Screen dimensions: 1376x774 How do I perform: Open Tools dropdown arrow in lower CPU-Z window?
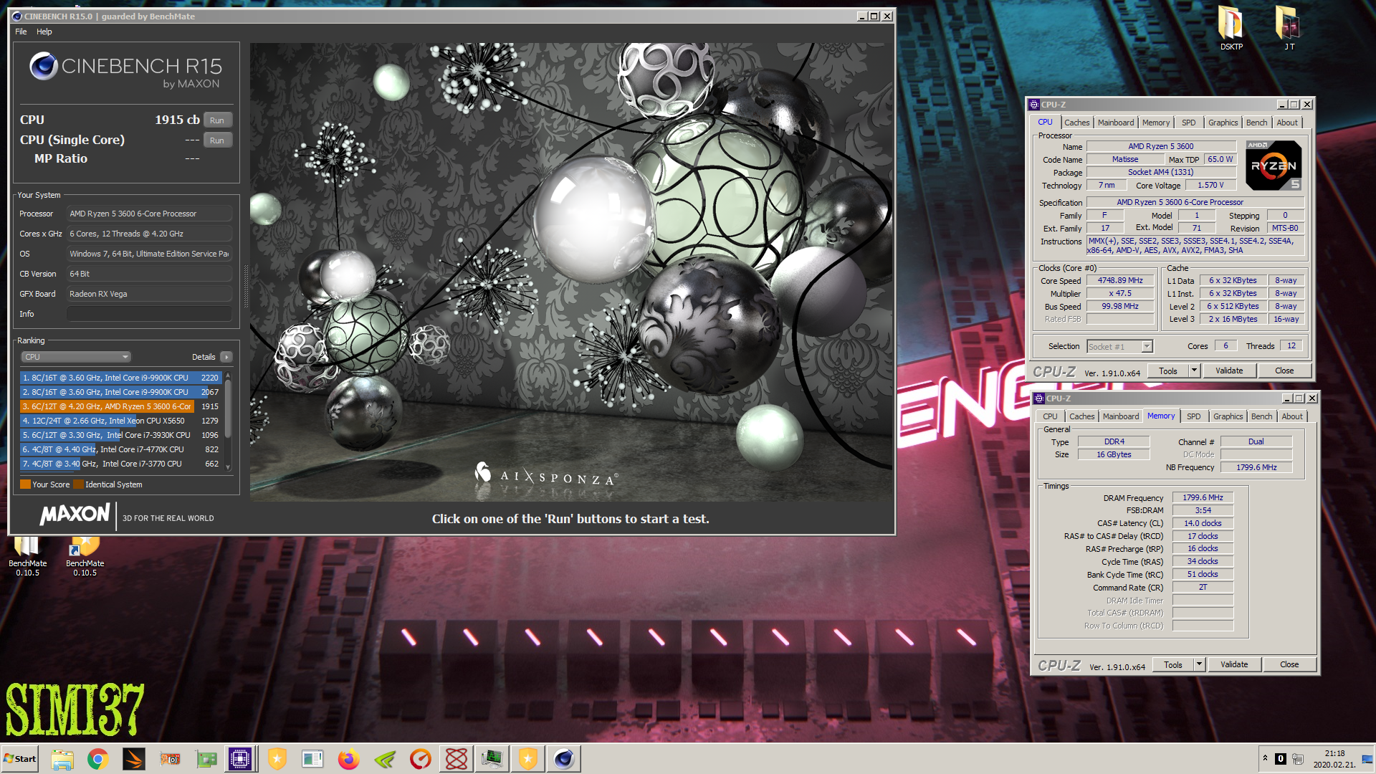coord(1199,665)
